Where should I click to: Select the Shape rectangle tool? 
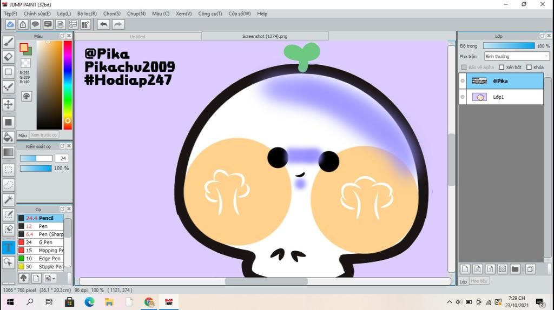point(9,72)
